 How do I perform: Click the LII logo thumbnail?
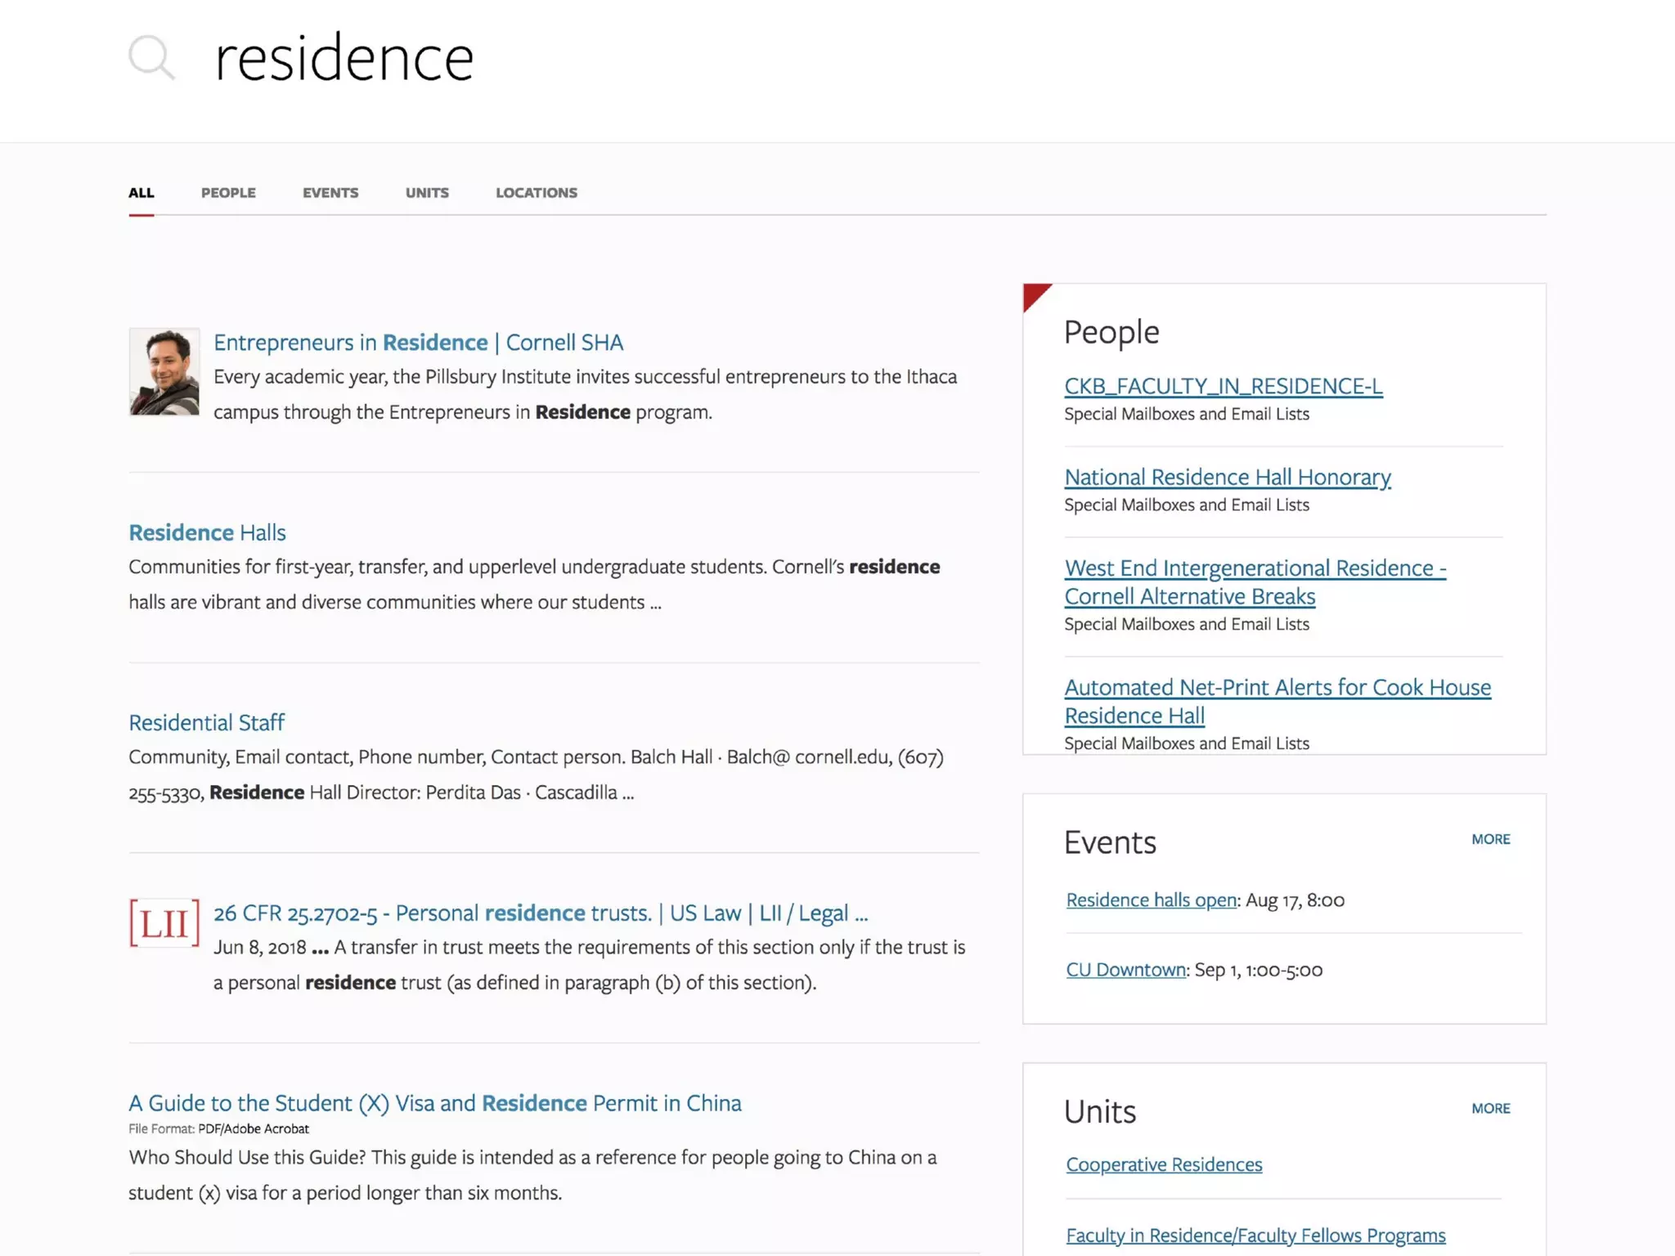point(164,922)
